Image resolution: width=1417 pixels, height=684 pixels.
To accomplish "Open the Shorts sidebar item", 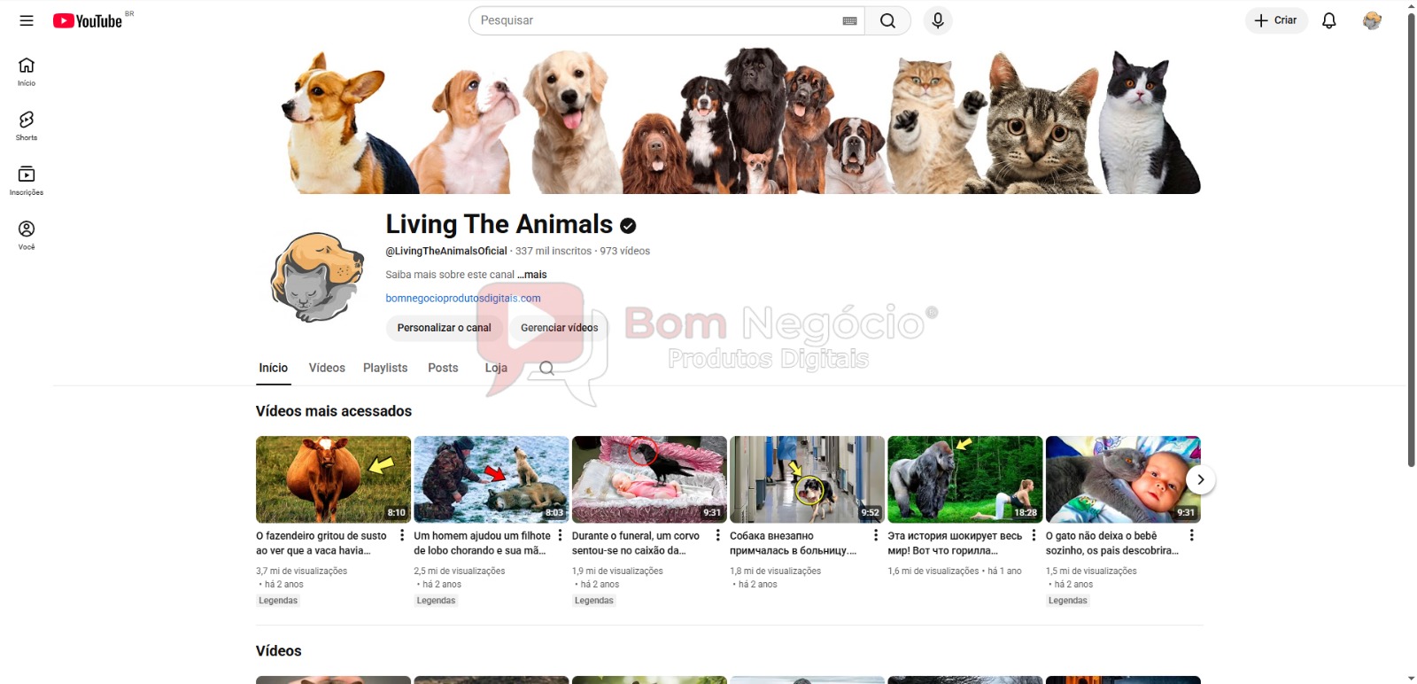I will pyautogui.click(x=27, y=126).
